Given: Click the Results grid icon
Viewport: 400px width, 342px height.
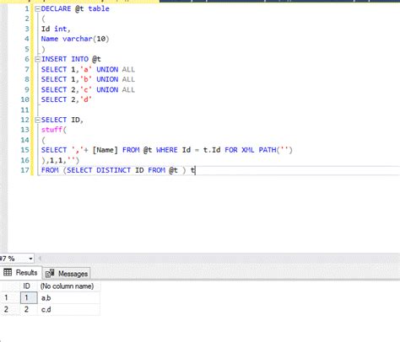Looking at the screenshot, I should point(8,272).
